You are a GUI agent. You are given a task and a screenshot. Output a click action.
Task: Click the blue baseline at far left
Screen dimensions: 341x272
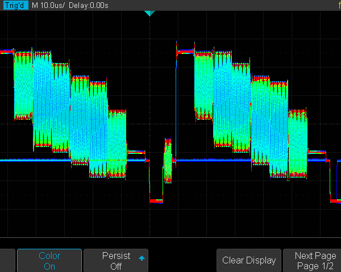7,161
